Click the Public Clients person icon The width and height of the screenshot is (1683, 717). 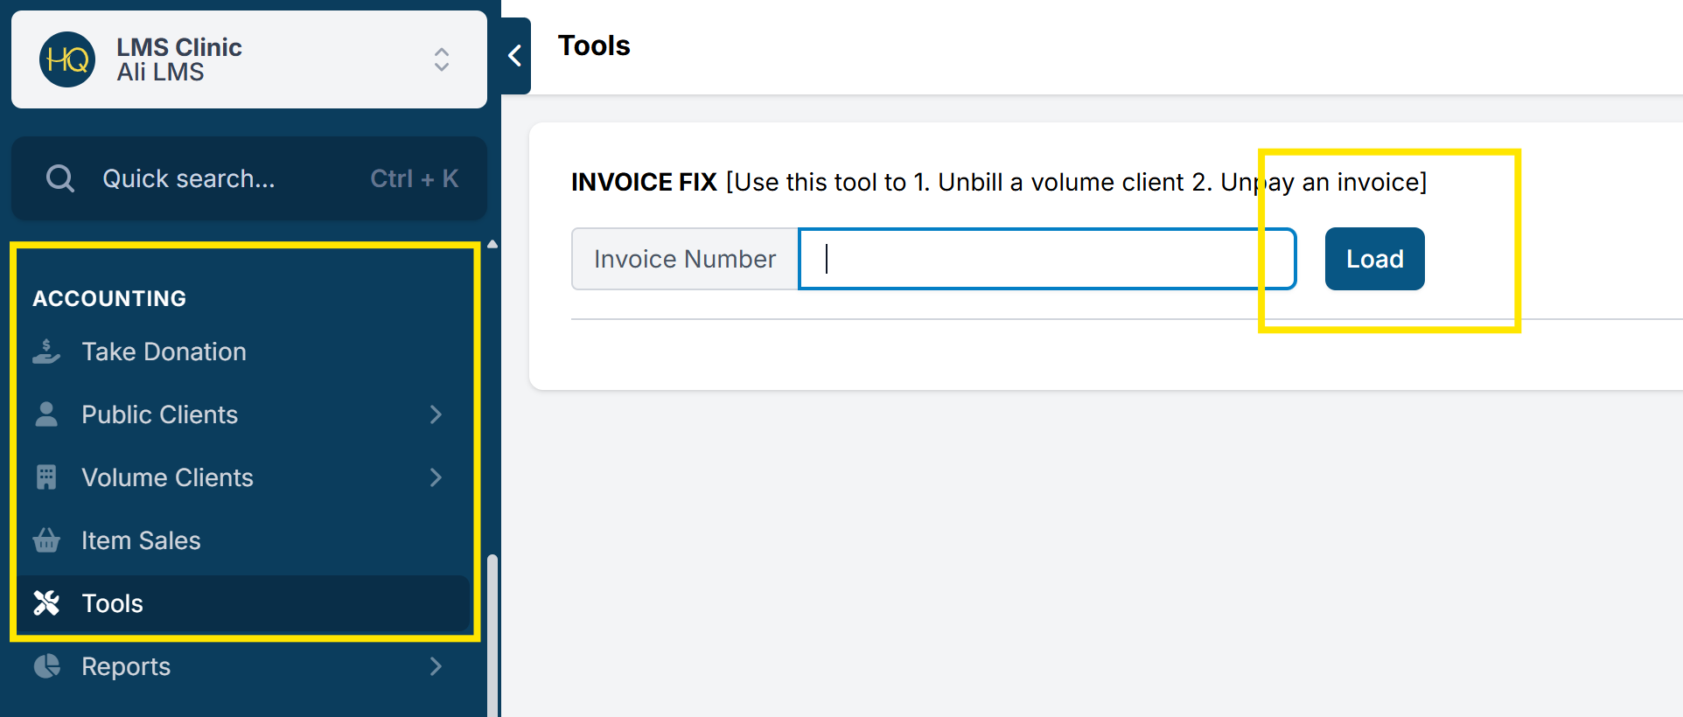(46, 414)
